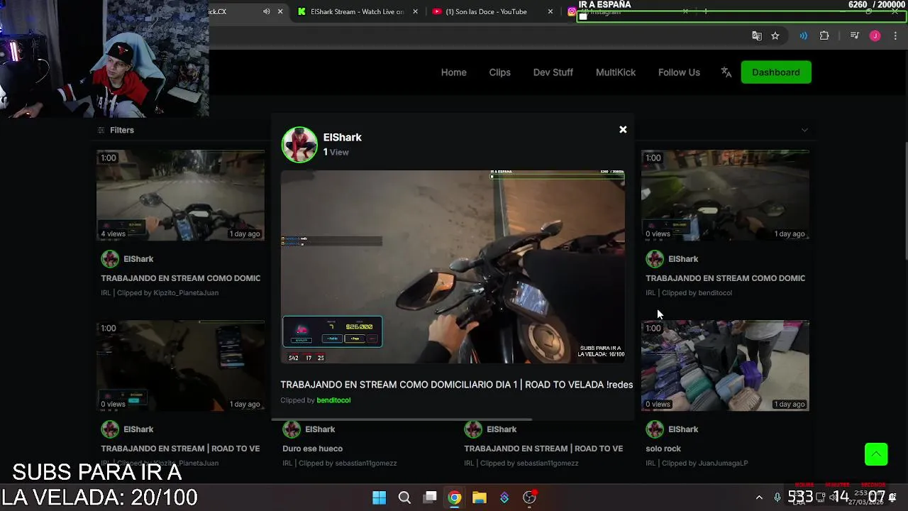
Task: Click the blue sound-wave extension icon
Action: pos(803,36)
